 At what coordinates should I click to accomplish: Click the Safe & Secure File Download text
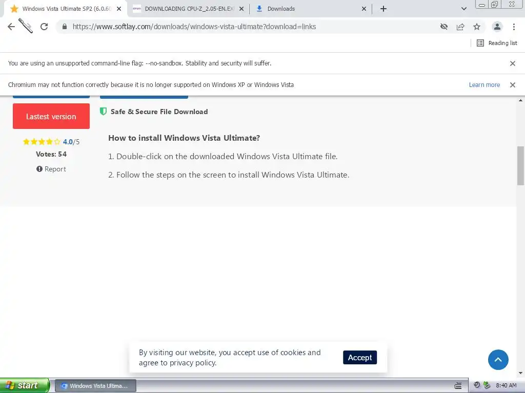click(x=159, y=112)
